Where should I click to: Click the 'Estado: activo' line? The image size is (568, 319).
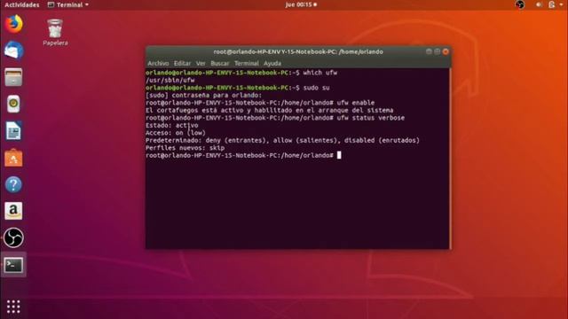[172, 126]
